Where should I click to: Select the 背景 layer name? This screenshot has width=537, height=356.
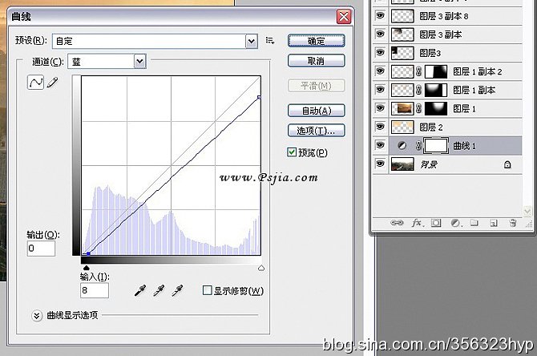[x=429, y=165]
